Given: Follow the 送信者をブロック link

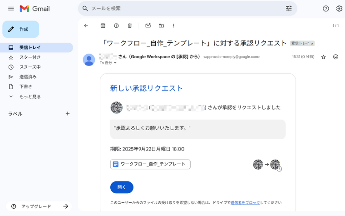Looking at the screenshot, I should [245, 202].
